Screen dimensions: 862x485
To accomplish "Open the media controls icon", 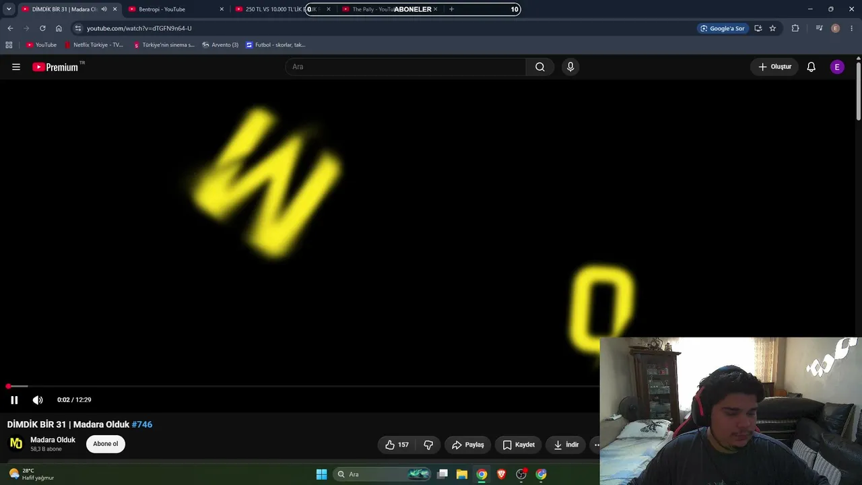I will 819,28.
